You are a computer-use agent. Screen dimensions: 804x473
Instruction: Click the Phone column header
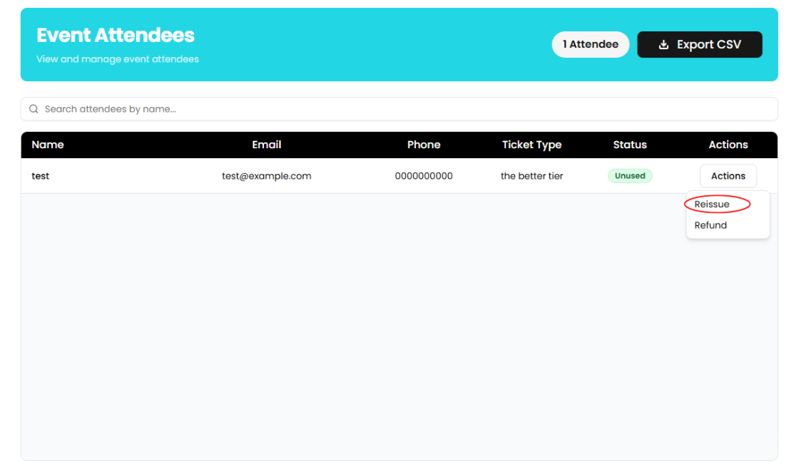(x=424, y=145)
